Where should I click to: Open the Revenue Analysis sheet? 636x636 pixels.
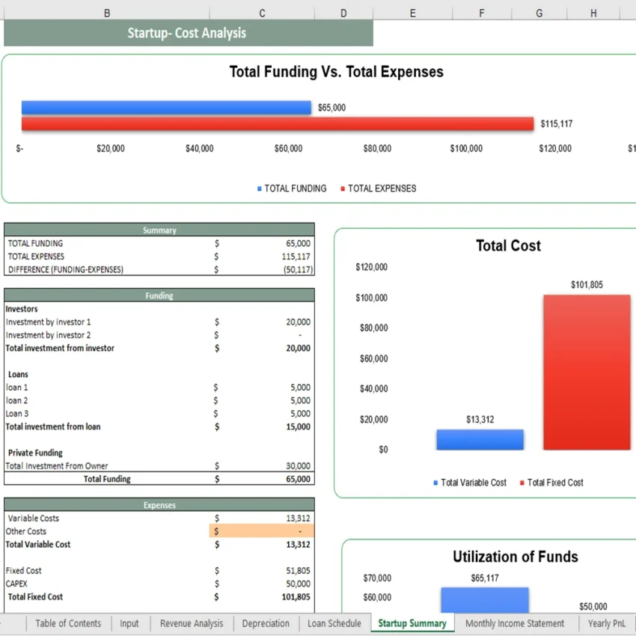pyautogui.click(x=191, y=623)
